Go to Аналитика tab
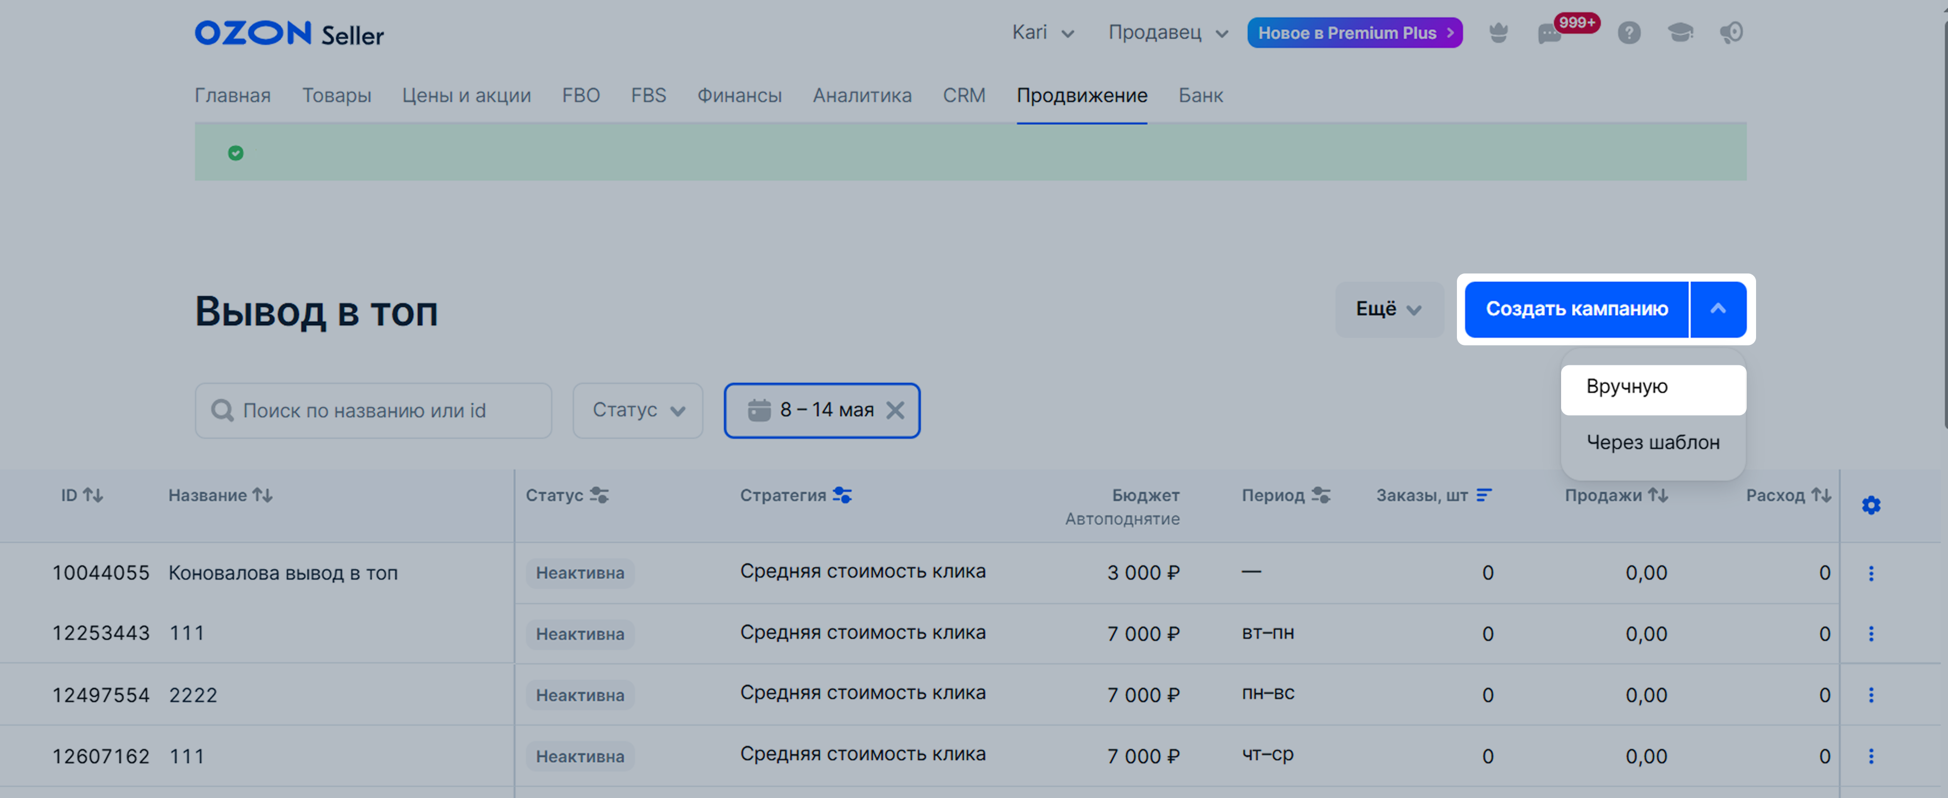 click(862, 95)
